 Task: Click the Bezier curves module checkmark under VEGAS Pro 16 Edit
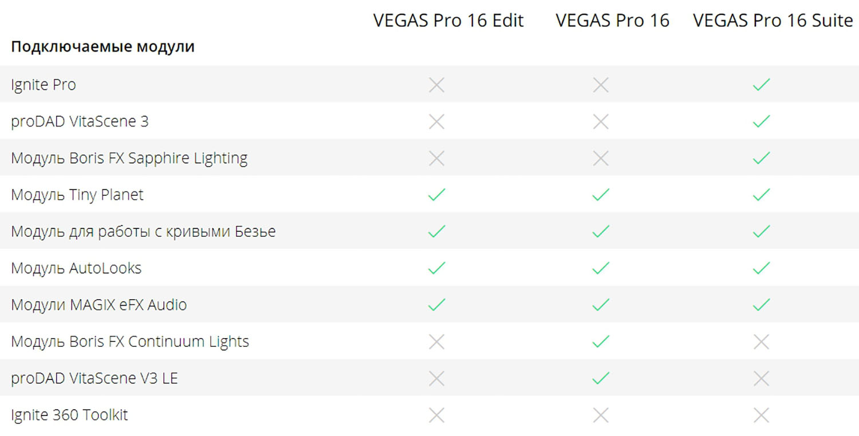coord(436,232)
